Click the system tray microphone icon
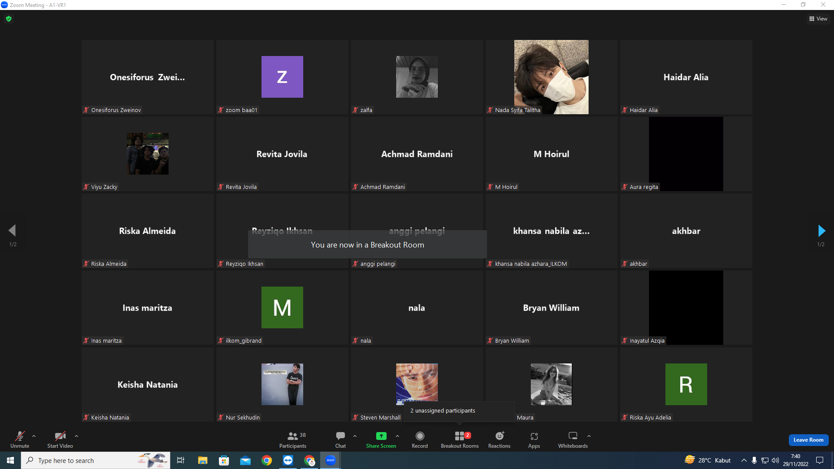This screenshot has height=469, width=834. coord(755,460)
